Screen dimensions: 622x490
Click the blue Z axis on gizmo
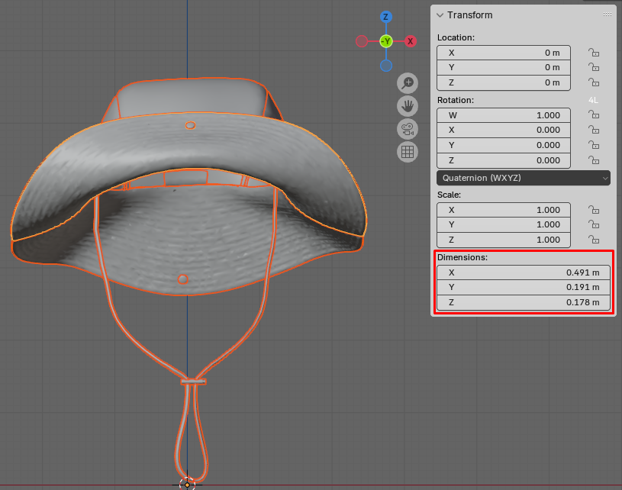tap(386, 17)
